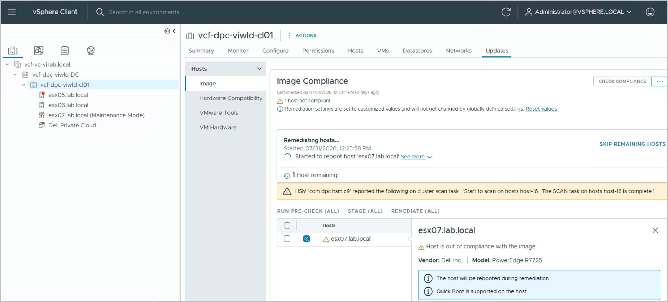Select the Updates tab

point(497,51)
